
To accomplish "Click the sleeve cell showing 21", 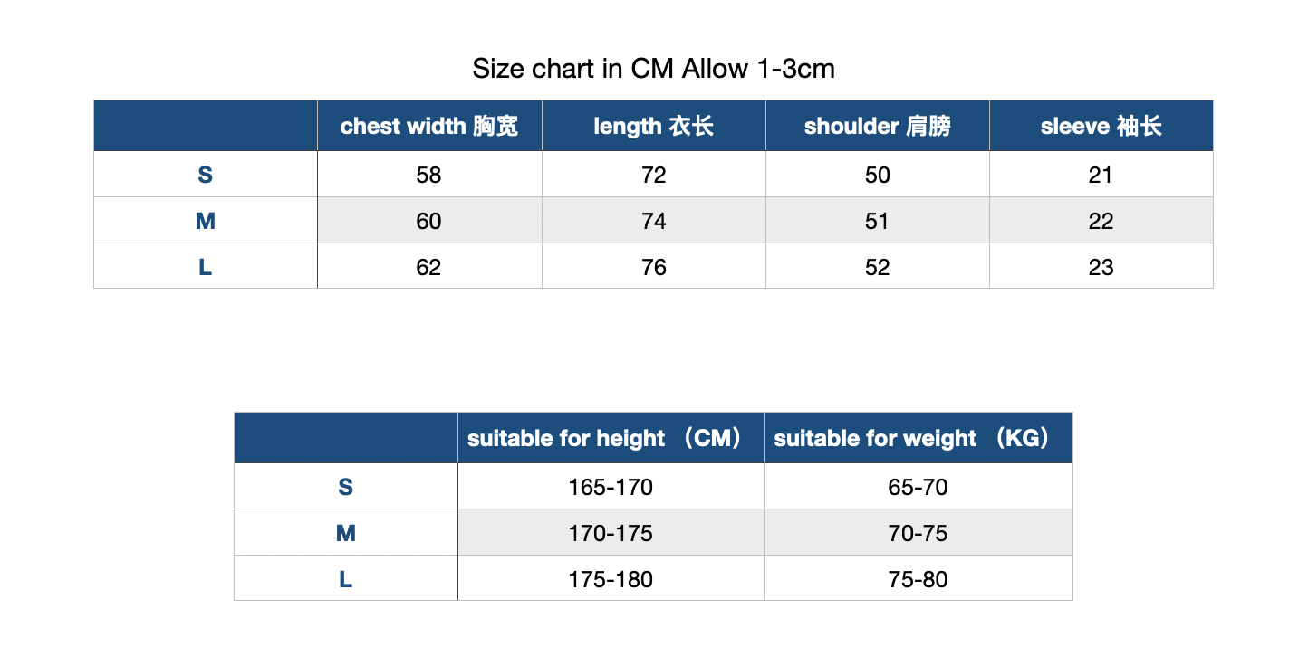I will point(1101,175).
